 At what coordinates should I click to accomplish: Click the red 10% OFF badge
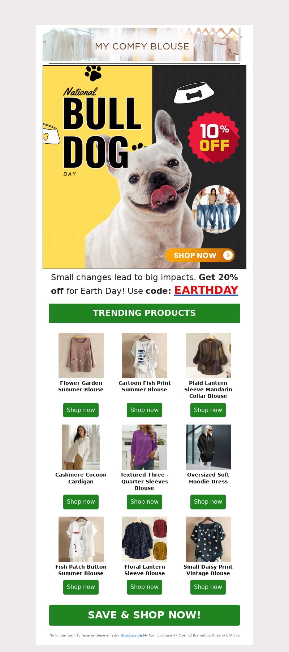coord(214,137)
